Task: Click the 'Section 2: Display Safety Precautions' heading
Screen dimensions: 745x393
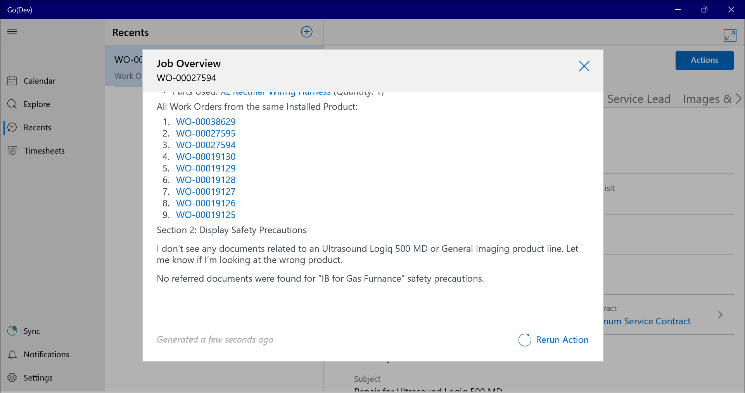Action: [232, 230]
